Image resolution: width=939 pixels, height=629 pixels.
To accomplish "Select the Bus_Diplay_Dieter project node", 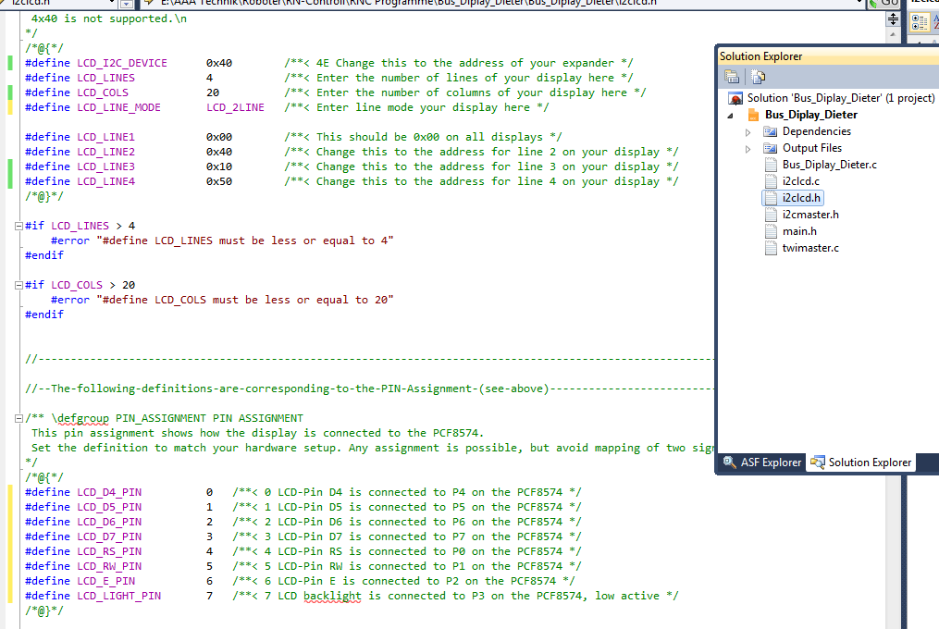I will pos(810,115).
